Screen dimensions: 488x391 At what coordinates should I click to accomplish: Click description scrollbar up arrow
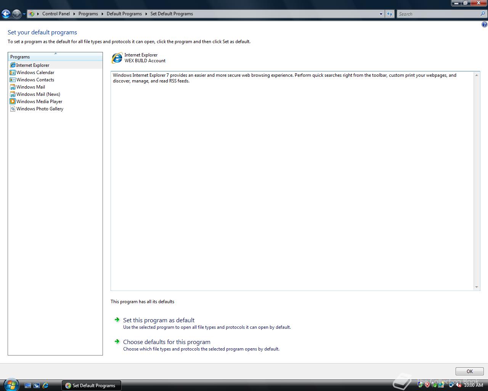477,75
